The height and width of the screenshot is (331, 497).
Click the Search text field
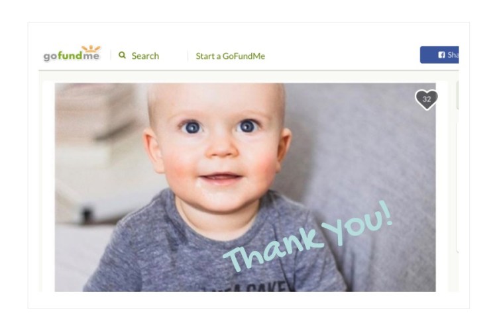[x=145, y=56]
